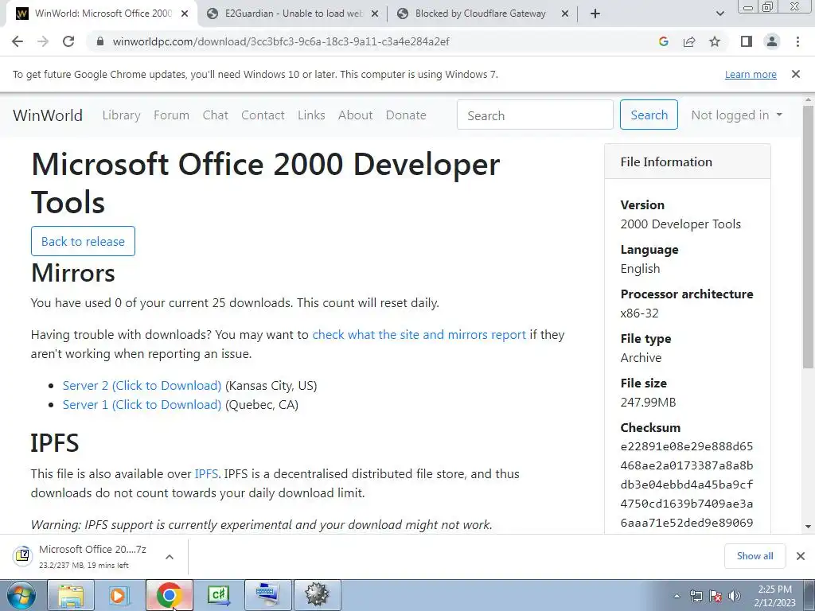Close the WinWorld tab
Screen dimensions: 815x611
coord(185,14)
